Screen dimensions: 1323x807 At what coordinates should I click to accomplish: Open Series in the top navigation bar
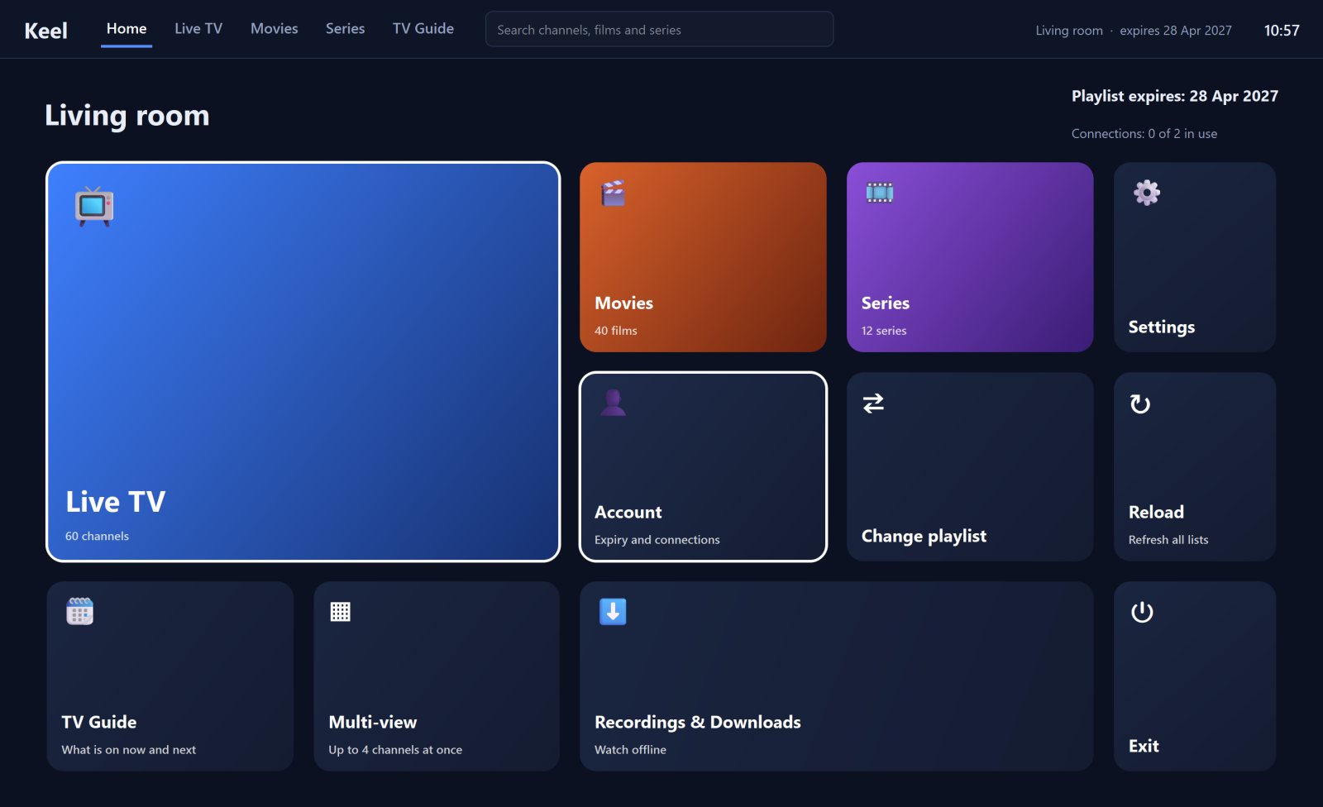[x=345, y=29]
